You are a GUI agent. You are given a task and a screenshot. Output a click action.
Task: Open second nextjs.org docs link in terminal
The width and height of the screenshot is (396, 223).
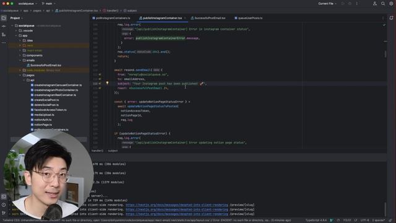click(x=177, y=209)
